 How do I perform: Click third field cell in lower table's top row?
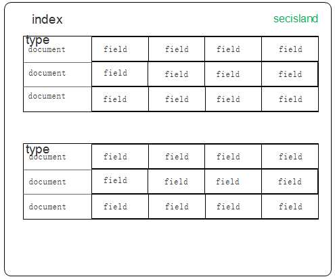pyautogui.click(x=233, y=156)
